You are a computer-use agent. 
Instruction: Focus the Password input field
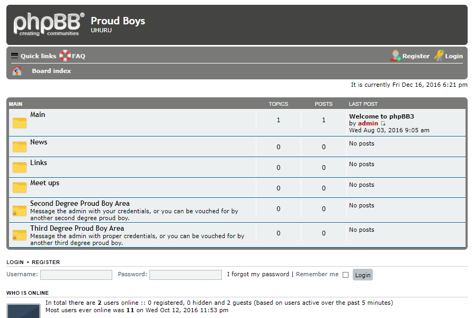click(x=185, y=275)
